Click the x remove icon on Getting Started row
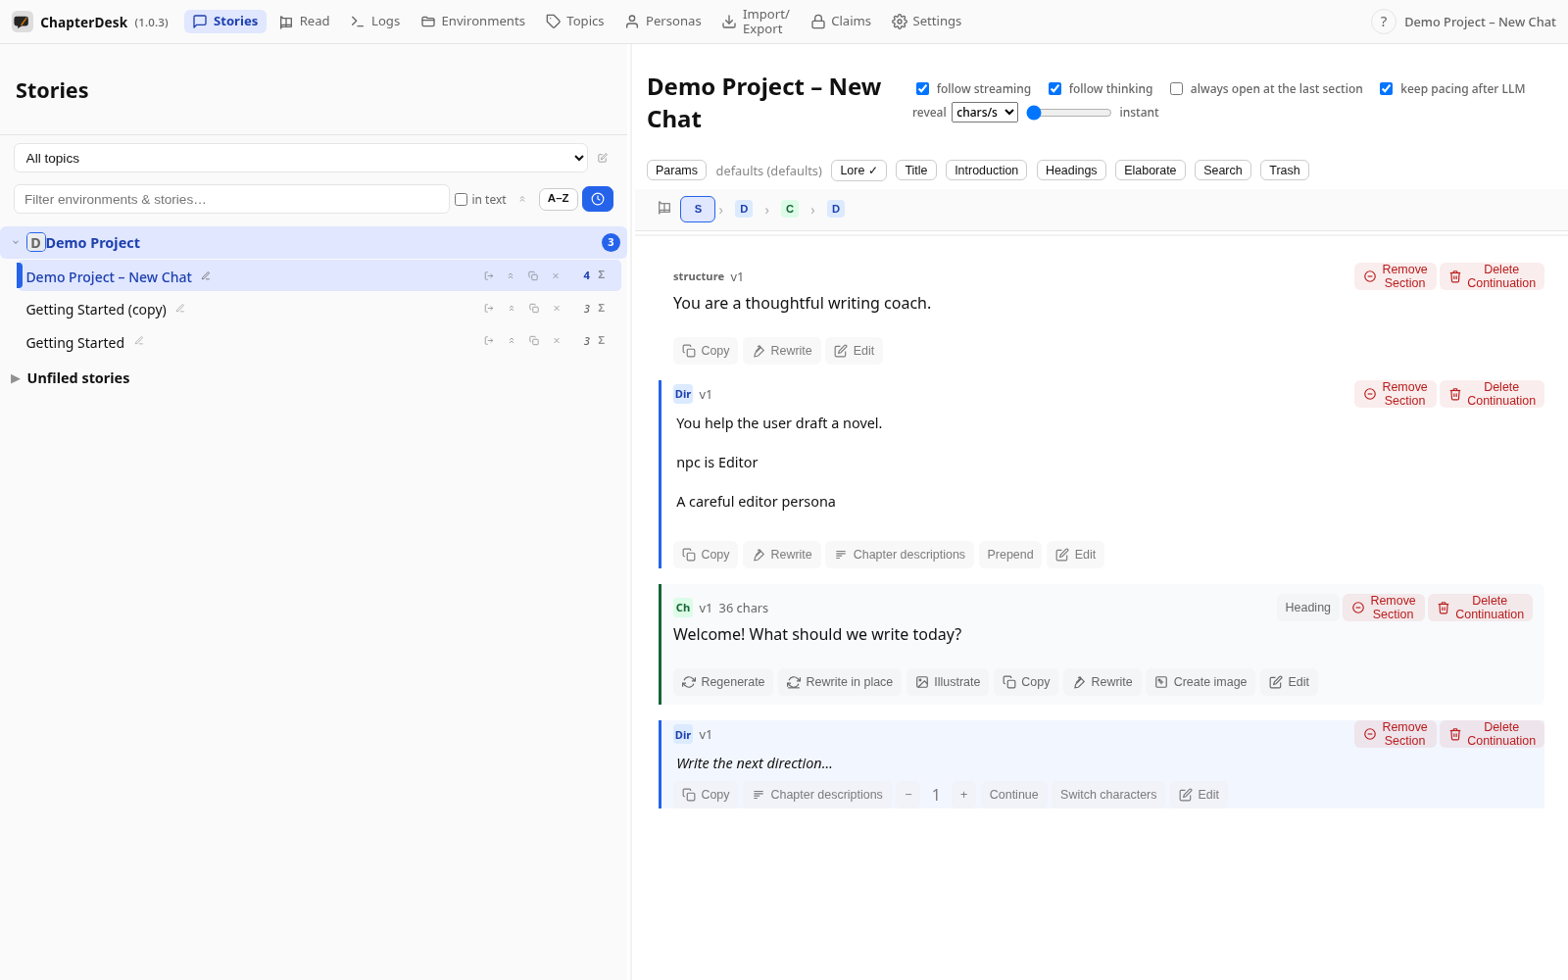1568x980 pixels. (557, 341)
